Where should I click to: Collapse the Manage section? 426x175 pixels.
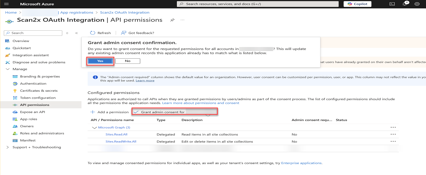(8, 69)
